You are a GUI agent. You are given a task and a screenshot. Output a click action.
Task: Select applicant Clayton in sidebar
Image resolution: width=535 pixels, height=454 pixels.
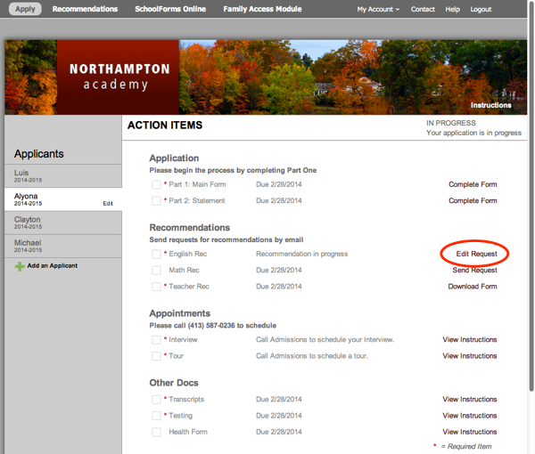[62, 223]
